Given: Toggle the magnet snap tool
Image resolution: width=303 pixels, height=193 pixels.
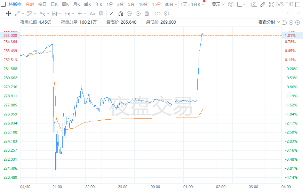Looking at the screenshot, I should tap(121, 14).
